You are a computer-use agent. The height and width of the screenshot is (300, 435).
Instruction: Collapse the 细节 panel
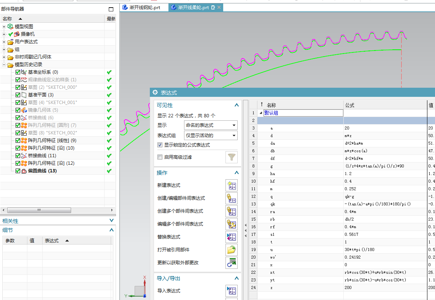111,230
